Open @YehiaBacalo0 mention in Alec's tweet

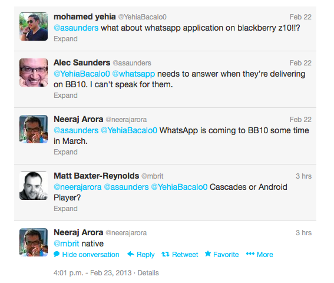pyautogui.click(x=82, y=74)
